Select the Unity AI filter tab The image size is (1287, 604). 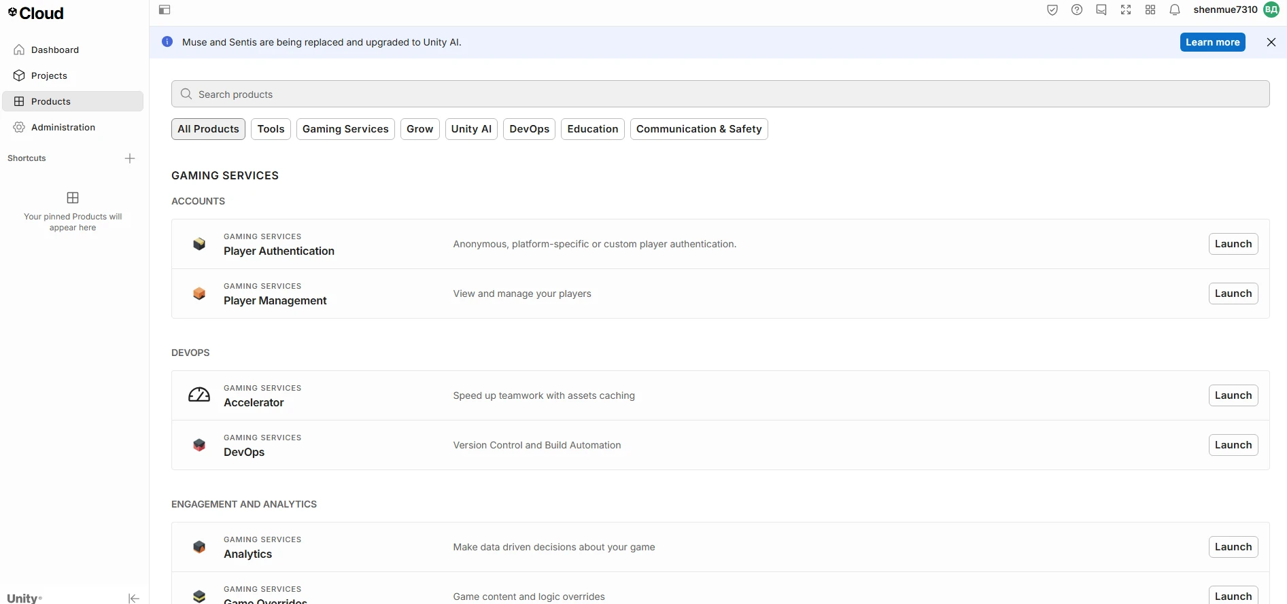(x=471, y=129)
